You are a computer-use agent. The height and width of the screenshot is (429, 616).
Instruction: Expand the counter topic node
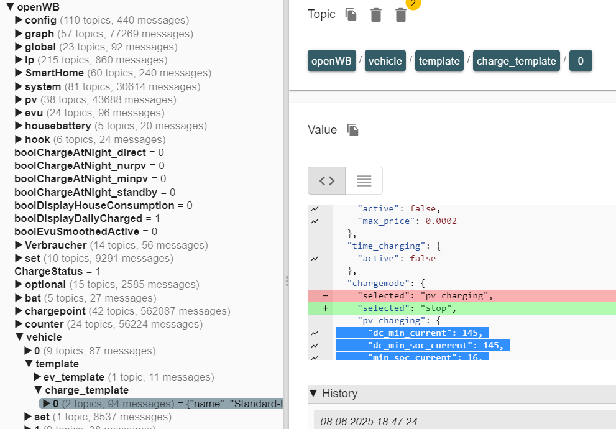pyautogui.click(x=19, y=324)
